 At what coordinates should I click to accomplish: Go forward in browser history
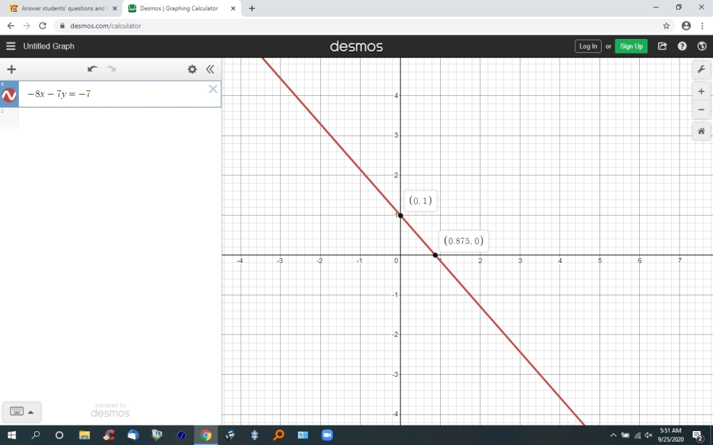pyautogui.click(x=27, y=26)
